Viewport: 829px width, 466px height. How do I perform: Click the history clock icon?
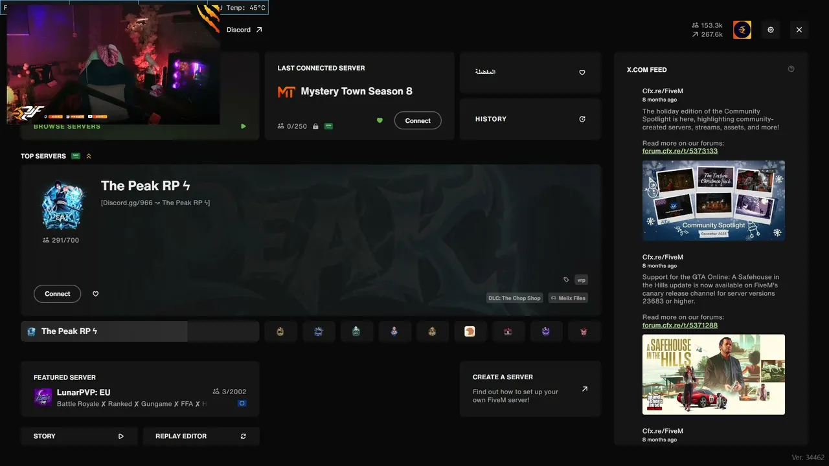point(582,119)
